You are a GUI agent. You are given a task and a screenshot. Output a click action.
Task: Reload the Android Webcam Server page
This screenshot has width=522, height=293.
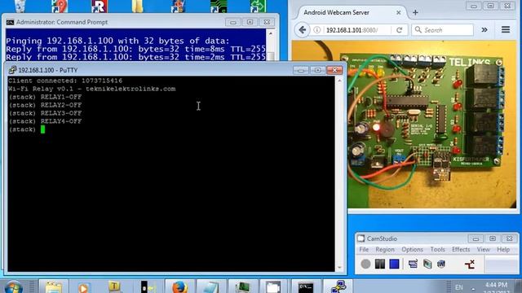pyautogui.click(x=400, y=30)
